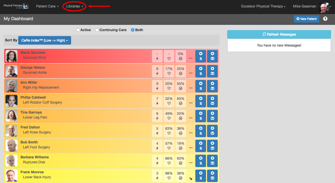Open the Patient Care menu
Viewport: 335px width, 183px height.
[47, 6]
